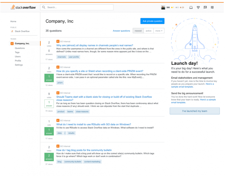
Task: Click the r tag
Action: pyautogui.click(x=65, y=133)
